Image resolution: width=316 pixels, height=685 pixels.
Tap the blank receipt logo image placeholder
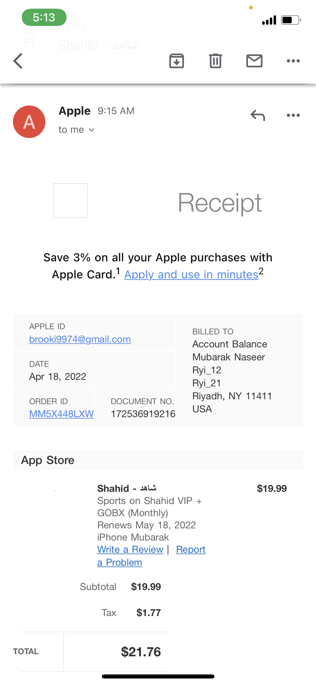pyautogui.click(x=70, y=200)
